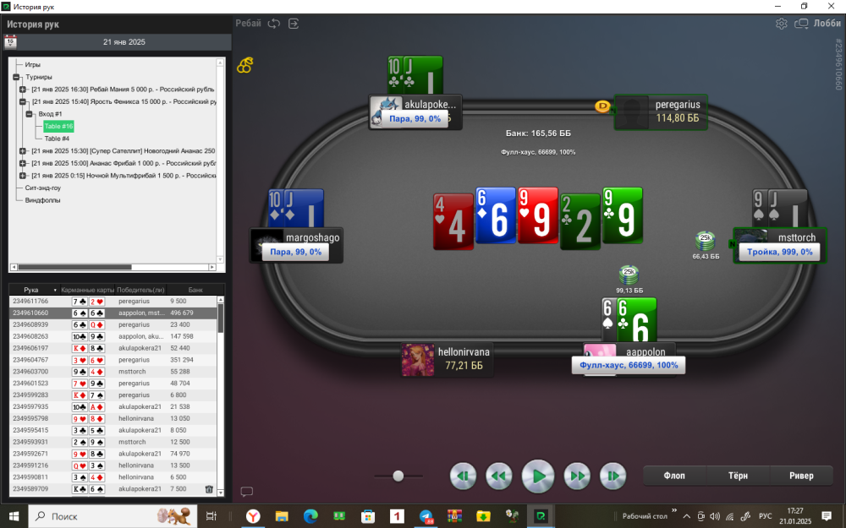This screenshot has width=846, height=528.
Task: Click the fast-forward step button
Action: (x=576, y=476)
